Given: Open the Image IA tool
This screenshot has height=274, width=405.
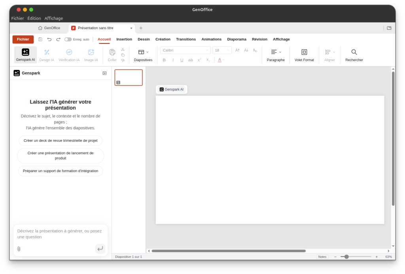Looking at the screenshot, I should click(91, 55).
